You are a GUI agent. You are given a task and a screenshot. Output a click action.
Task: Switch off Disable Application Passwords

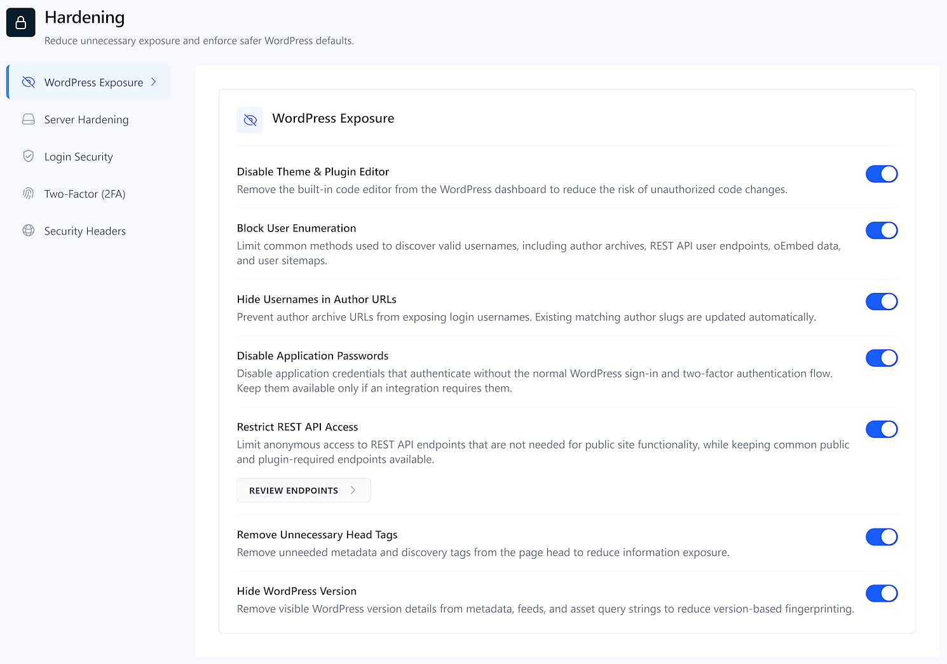tap(882, 358)
